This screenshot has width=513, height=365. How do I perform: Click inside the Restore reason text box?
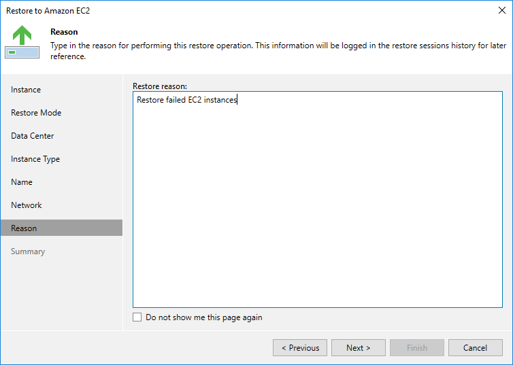[x=318, y=204]
